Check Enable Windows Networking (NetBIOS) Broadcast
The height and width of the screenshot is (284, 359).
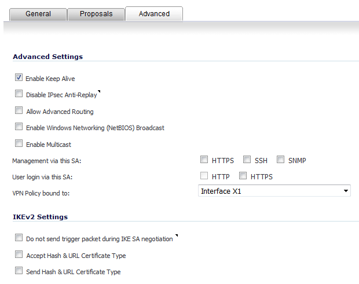pyautogui.click(x=19, y=127)
